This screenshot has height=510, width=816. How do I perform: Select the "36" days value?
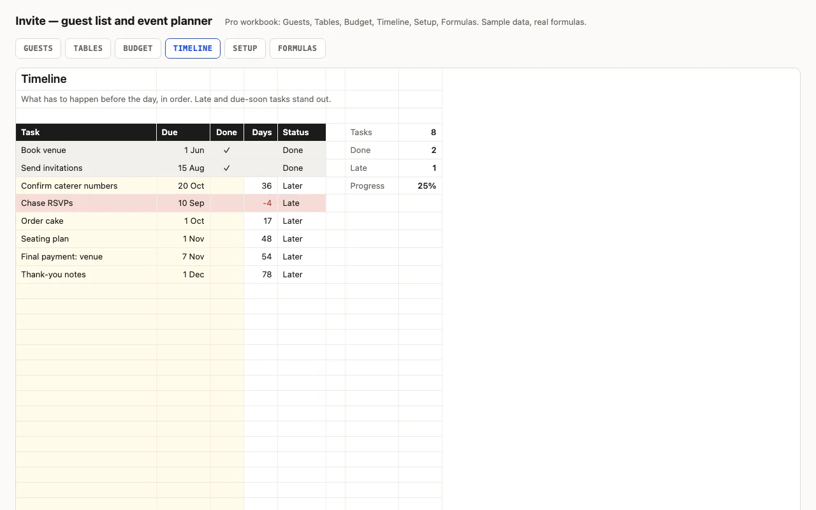[x=261, y=186]
